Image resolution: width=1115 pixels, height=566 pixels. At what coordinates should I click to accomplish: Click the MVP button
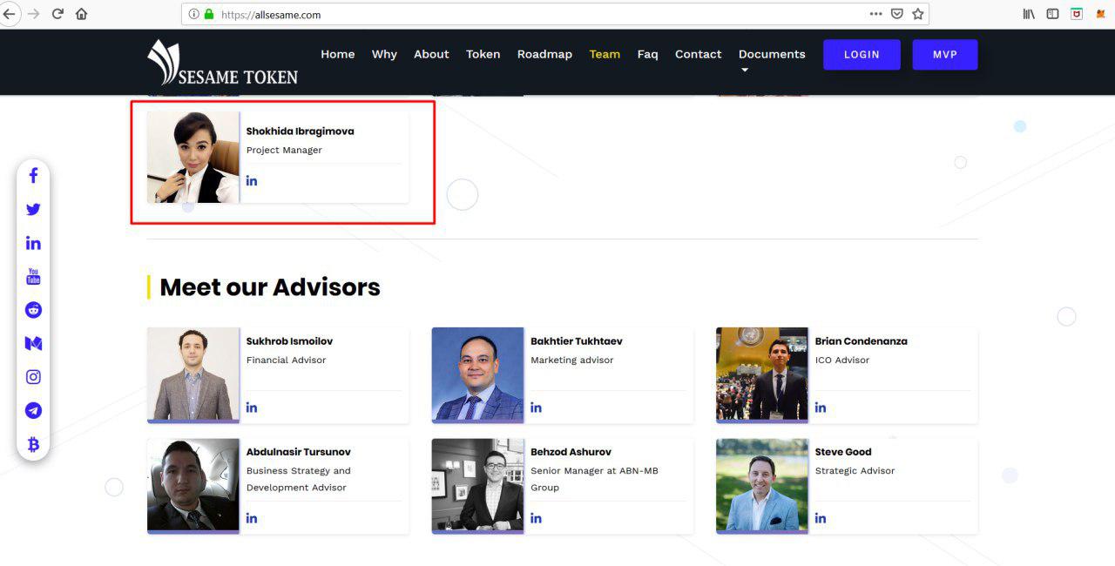945,54
